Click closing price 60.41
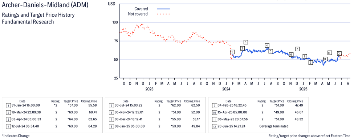The width and height of the screenshot is (354, 138). (93, 112)
